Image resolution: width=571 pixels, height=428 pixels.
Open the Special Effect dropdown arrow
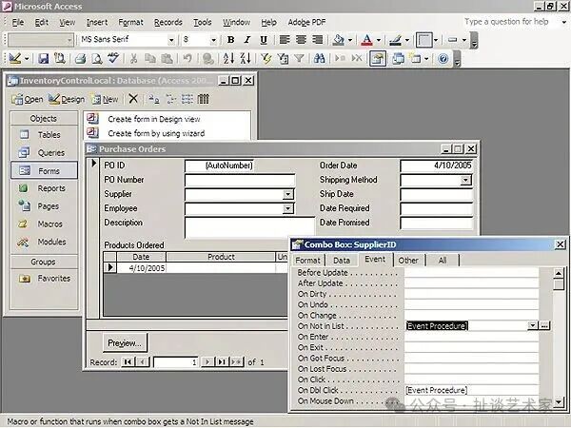coord(436,40)
